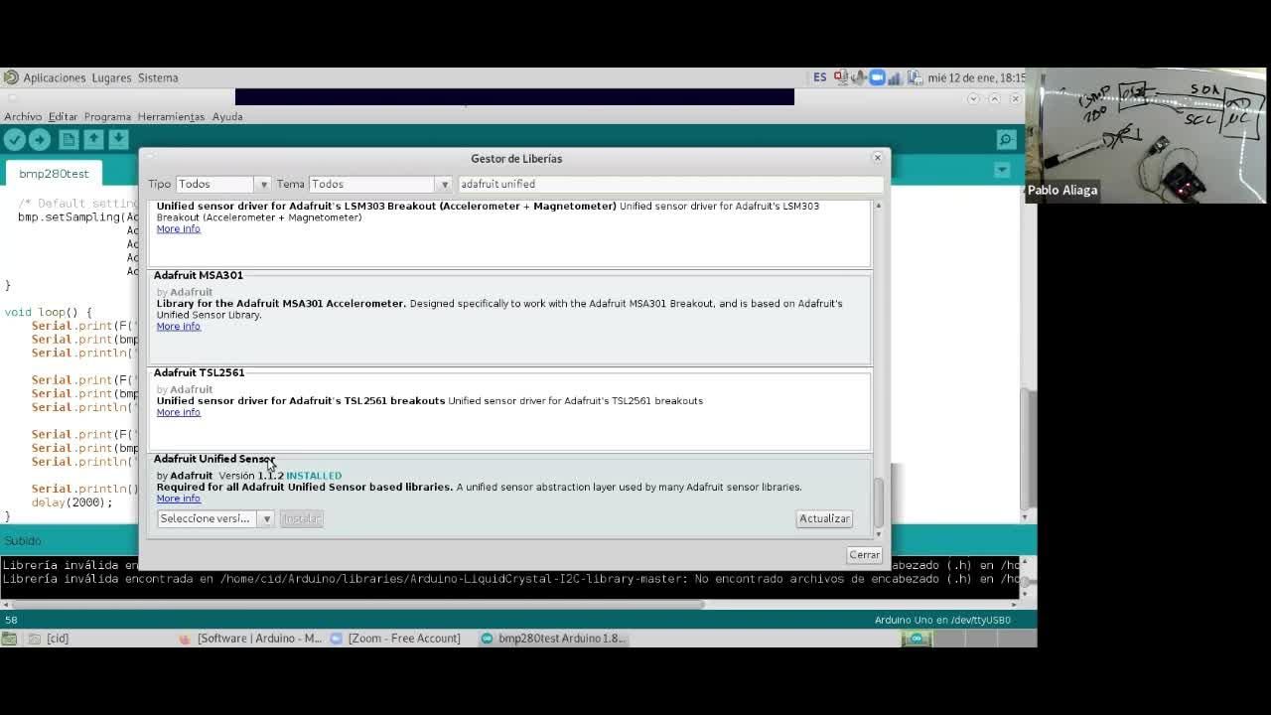This screenshot has height=715, width=1271.
Task: Click 'void loop() {' in the code editor
Action: coord(48,312)
